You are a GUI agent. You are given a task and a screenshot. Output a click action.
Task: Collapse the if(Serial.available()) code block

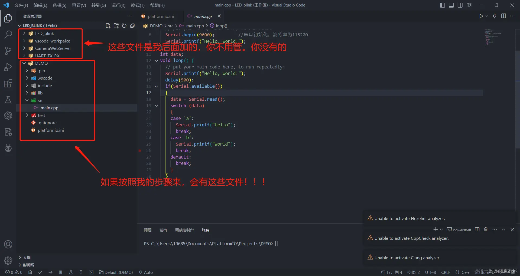tap(156, 86)
